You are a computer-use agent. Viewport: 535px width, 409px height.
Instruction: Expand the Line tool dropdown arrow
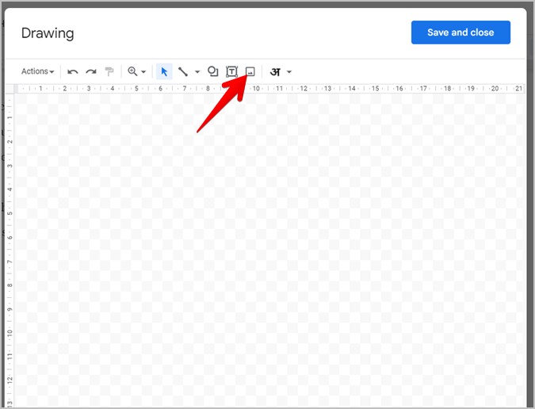(x=197, y=71)
